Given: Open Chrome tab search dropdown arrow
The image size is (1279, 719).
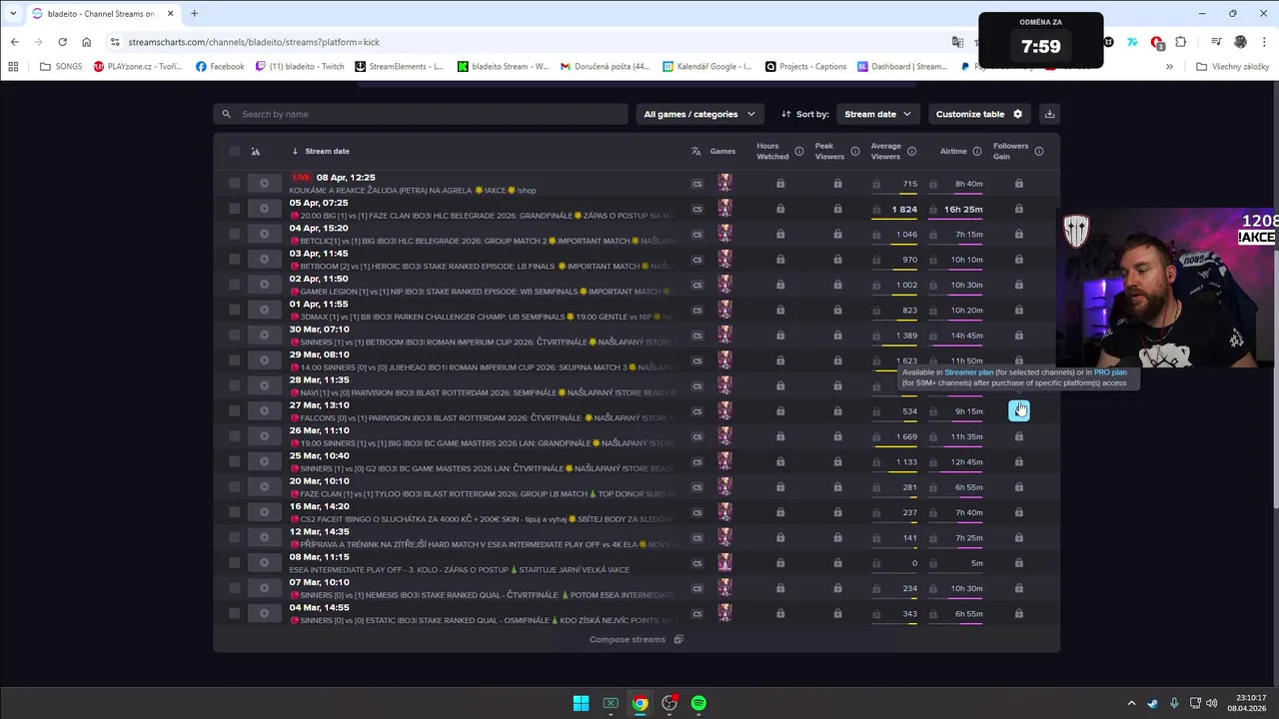Looking at the screenshot, I should pos(13,14).
